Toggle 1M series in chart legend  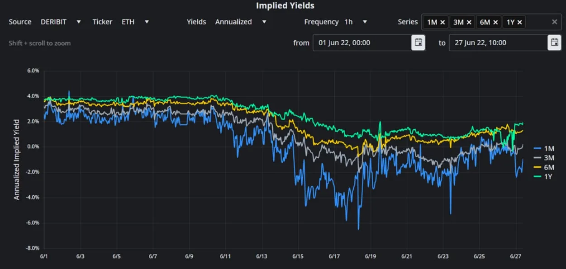pos(544,148)
